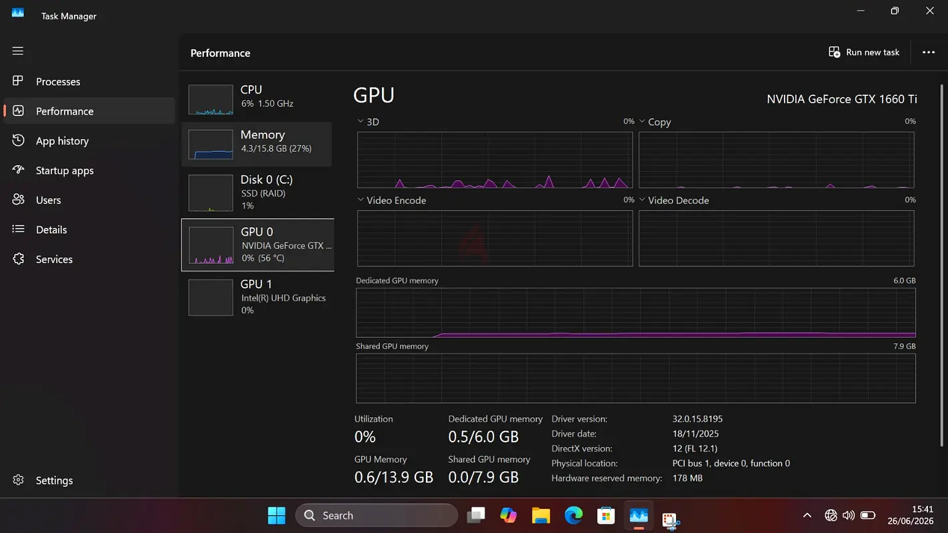The height and width of the screenshot is (533, 948).
Task: Open Settings using the gear icon
Action: [x=19, y=480]
